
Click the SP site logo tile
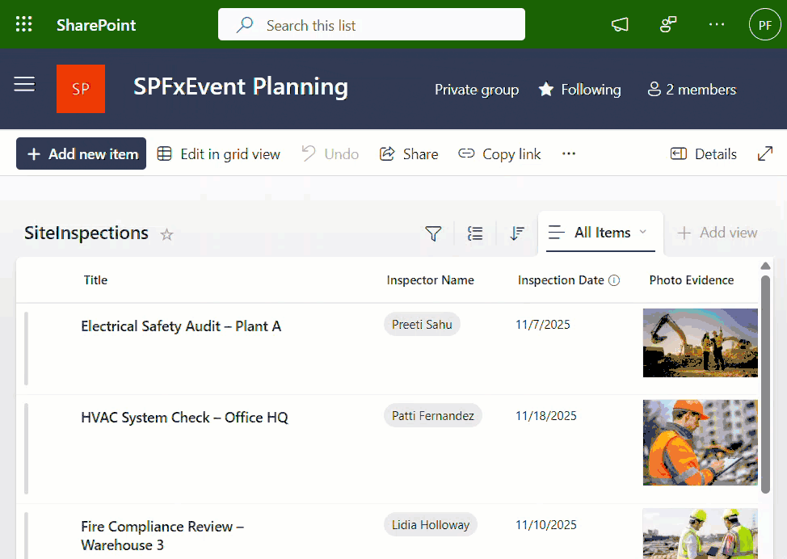81,89
